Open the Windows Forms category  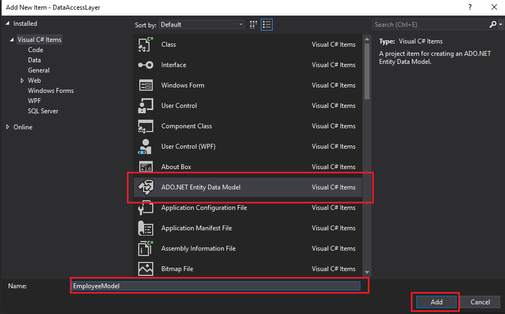51,90
